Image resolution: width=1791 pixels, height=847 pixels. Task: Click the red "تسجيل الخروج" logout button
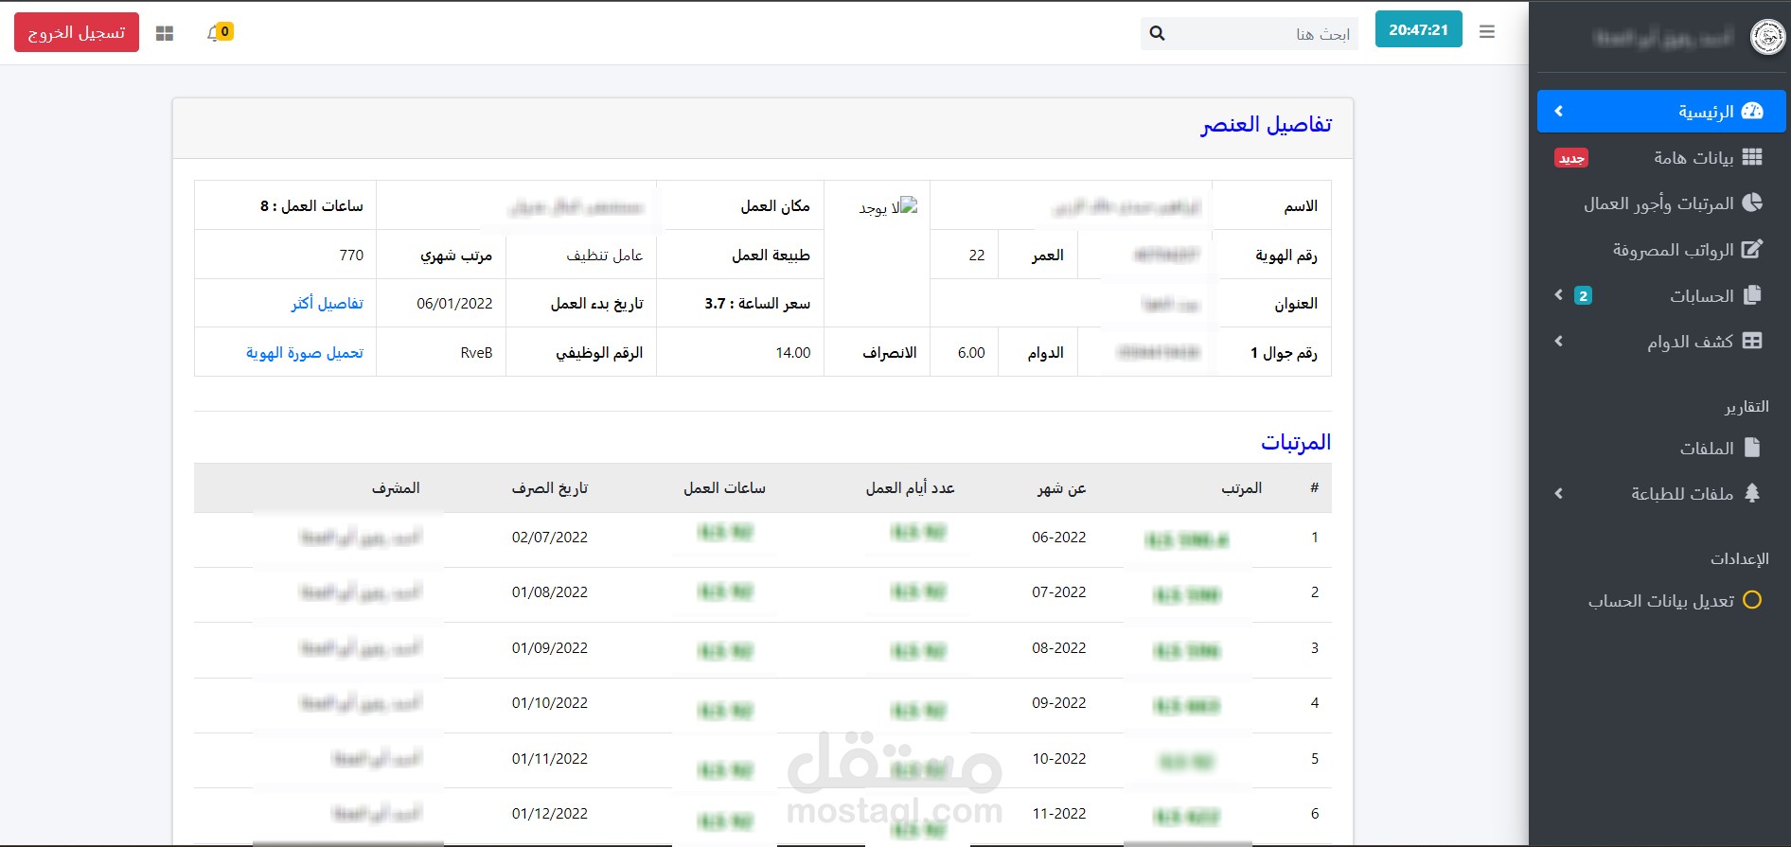(77, 32)
